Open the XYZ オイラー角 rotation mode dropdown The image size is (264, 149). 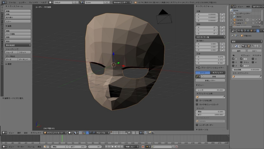(210, 37)
